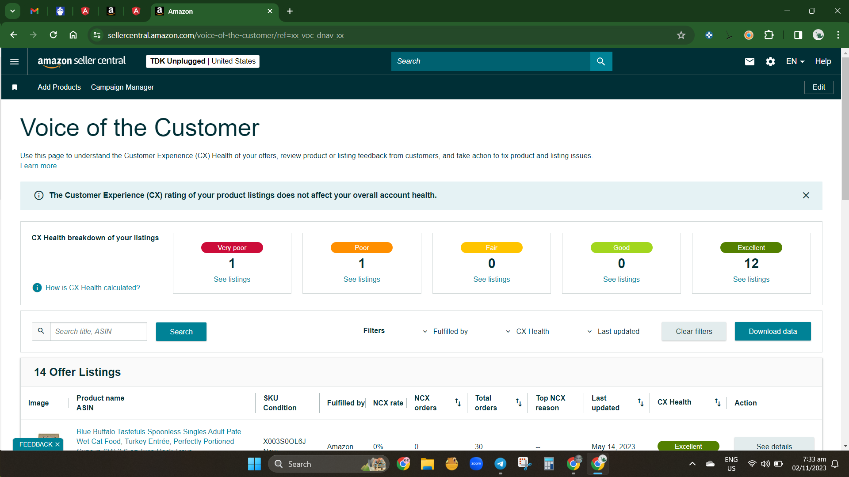Open the Gmail pinned tab
Viewport: 849px width, 477px height.
coord(34,11)
